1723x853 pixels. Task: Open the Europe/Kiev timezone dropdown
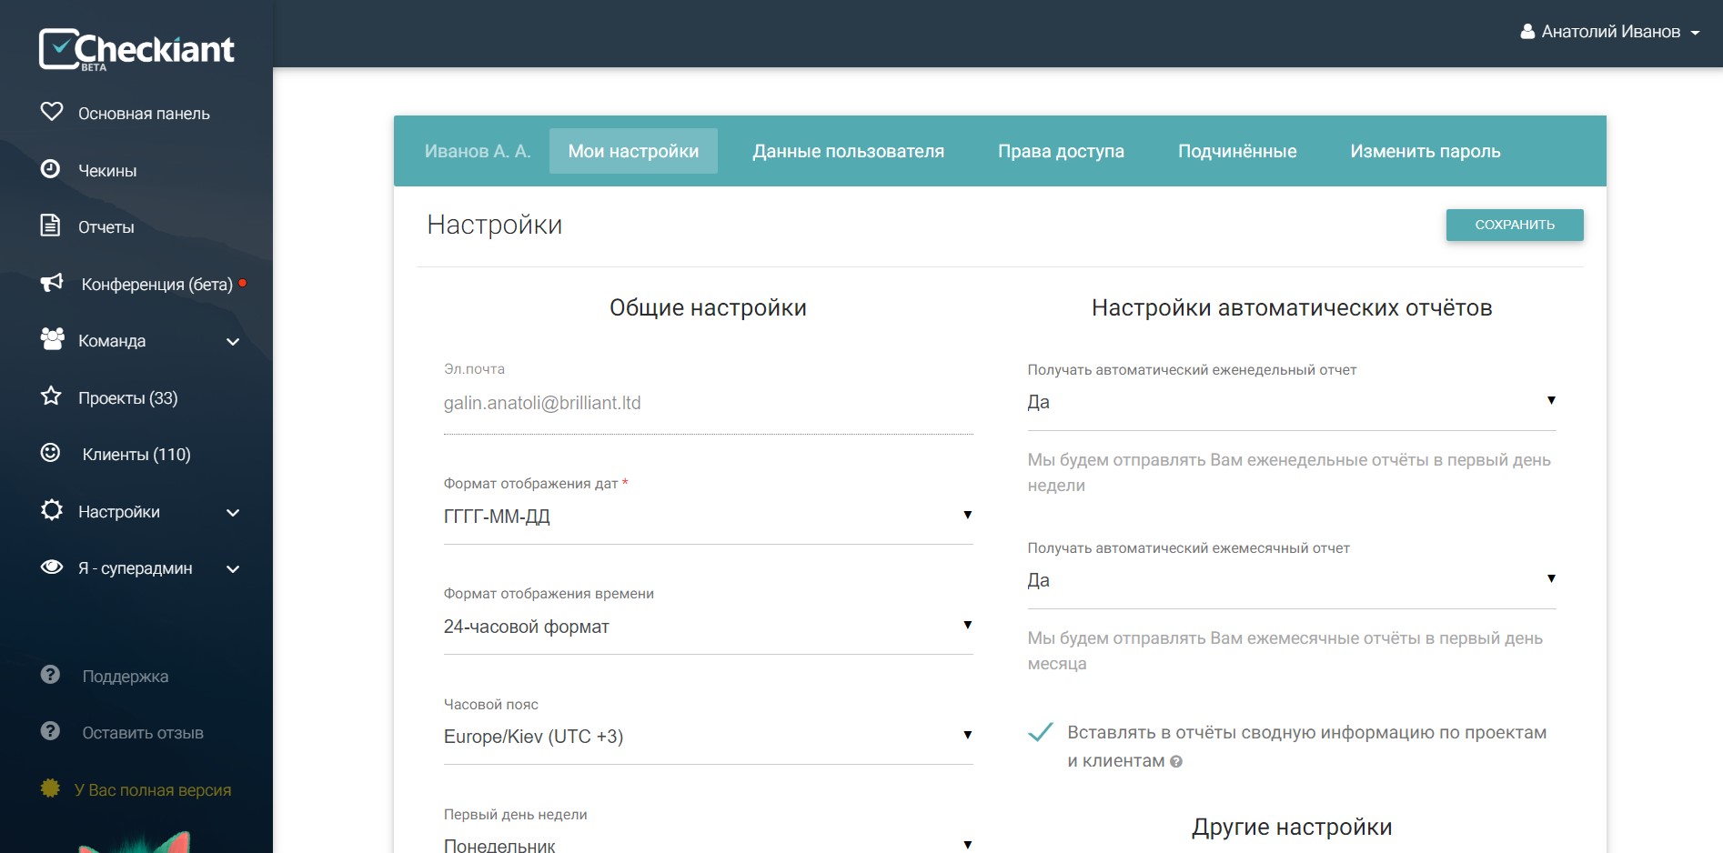point(708,737)
